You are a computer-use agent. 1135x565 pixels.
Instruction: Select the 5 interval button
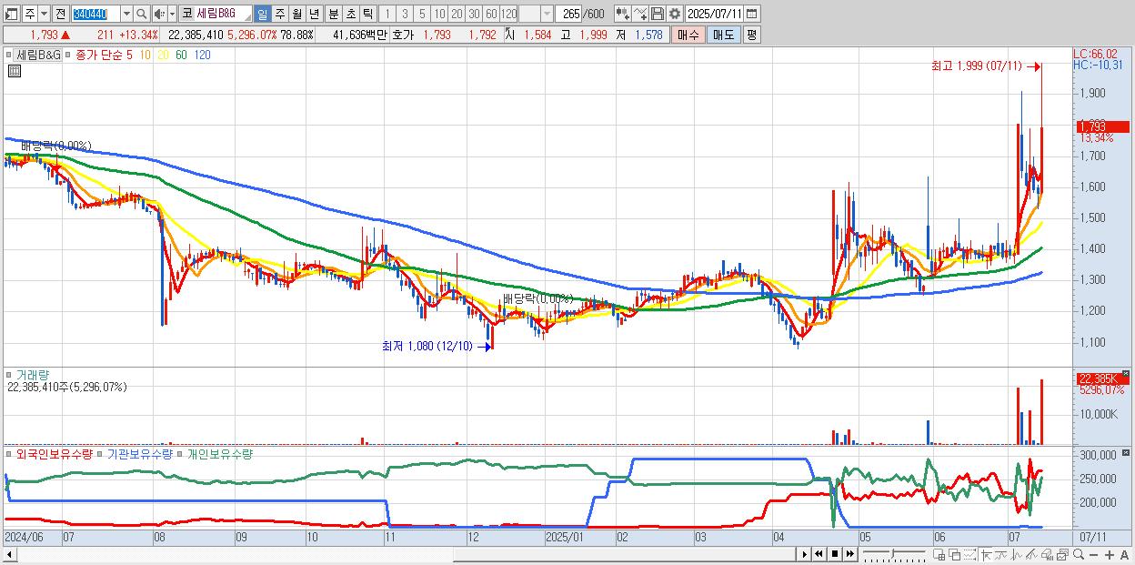422,14
